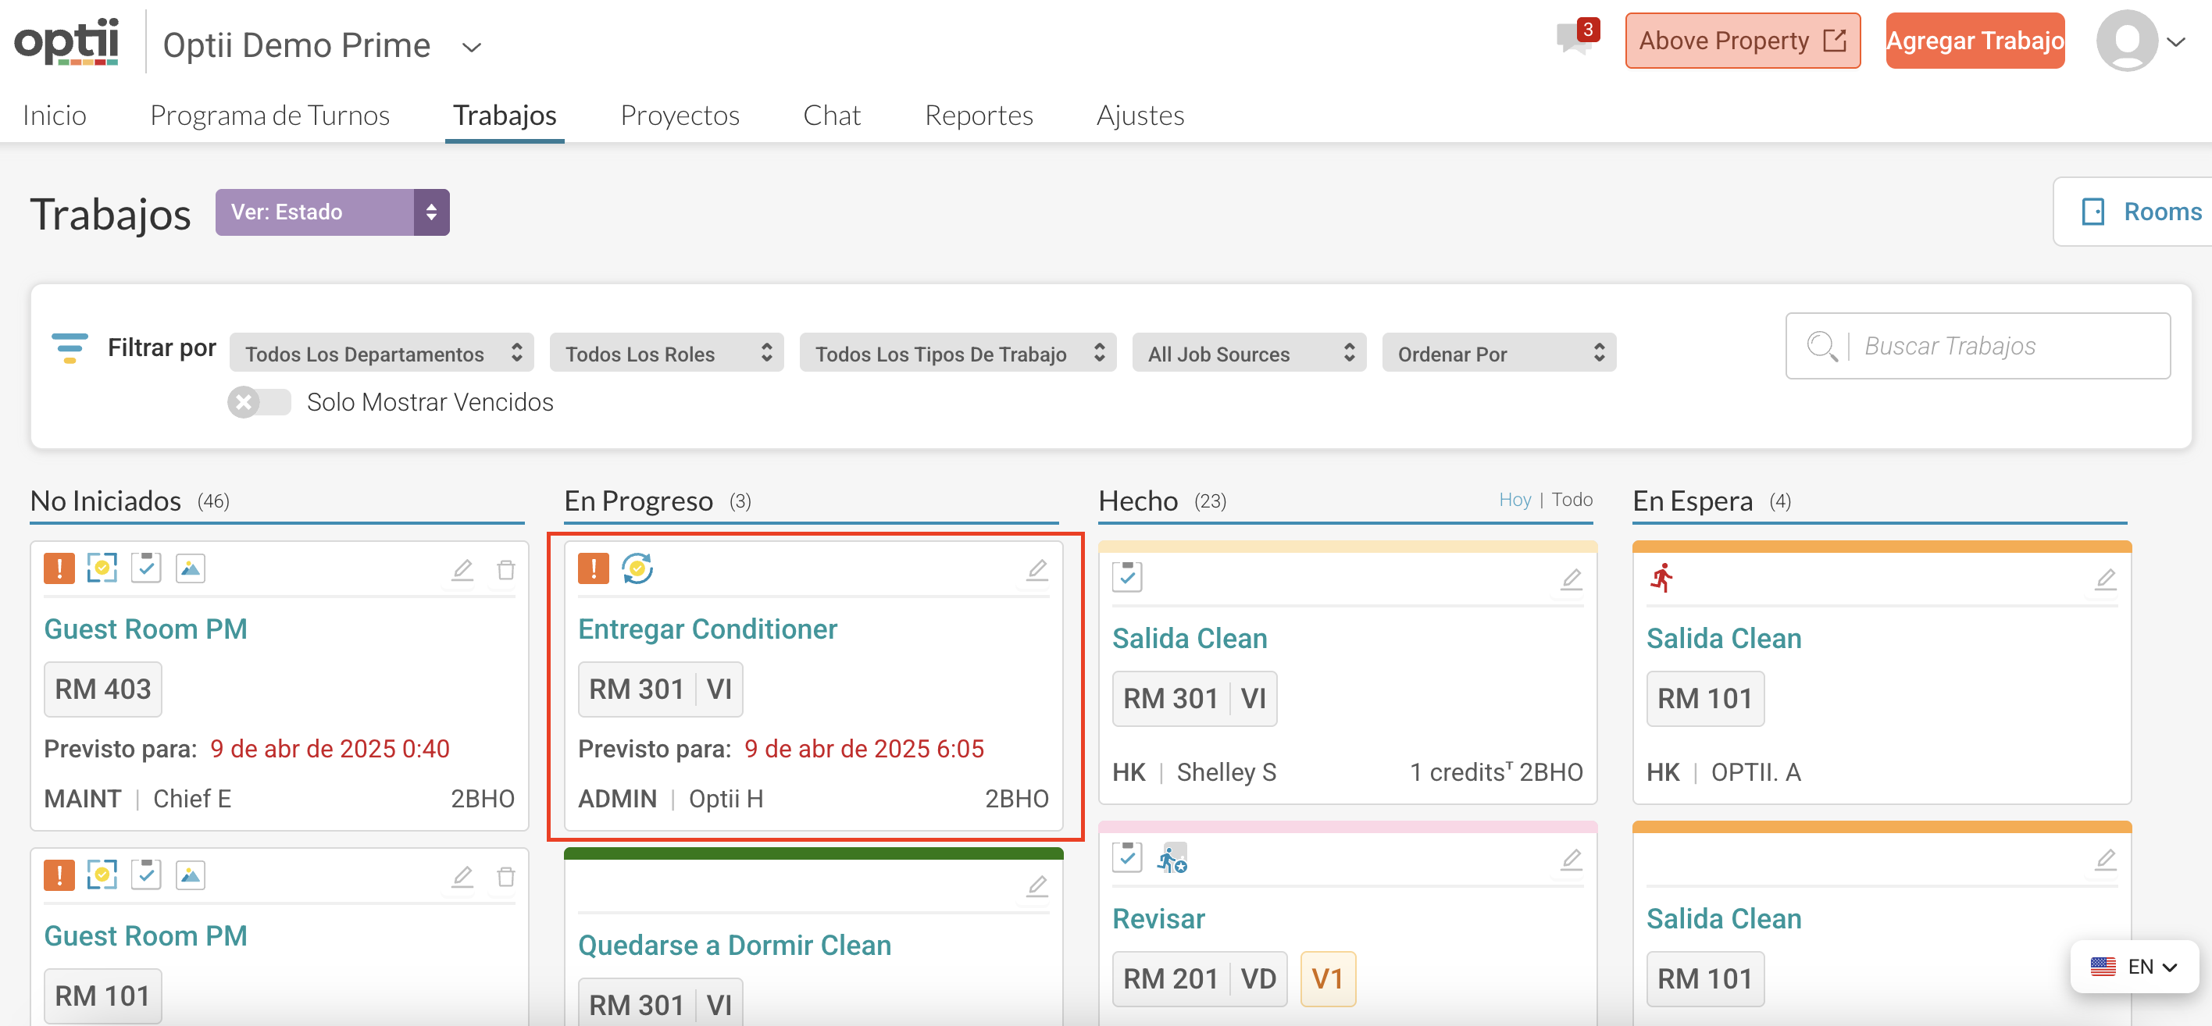
Task: Delete the Guest Room PM RM 101 job
Action: coord(506,876)
